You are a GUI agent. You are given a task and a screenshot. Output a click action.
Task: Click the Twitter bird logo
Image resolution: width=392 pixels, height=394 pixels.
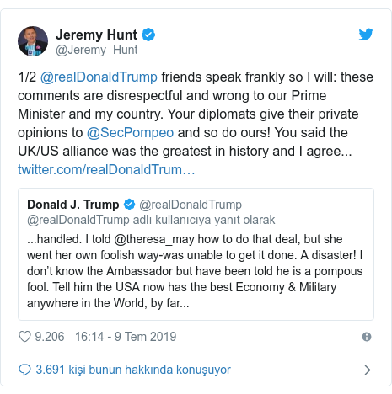(366, 35)
